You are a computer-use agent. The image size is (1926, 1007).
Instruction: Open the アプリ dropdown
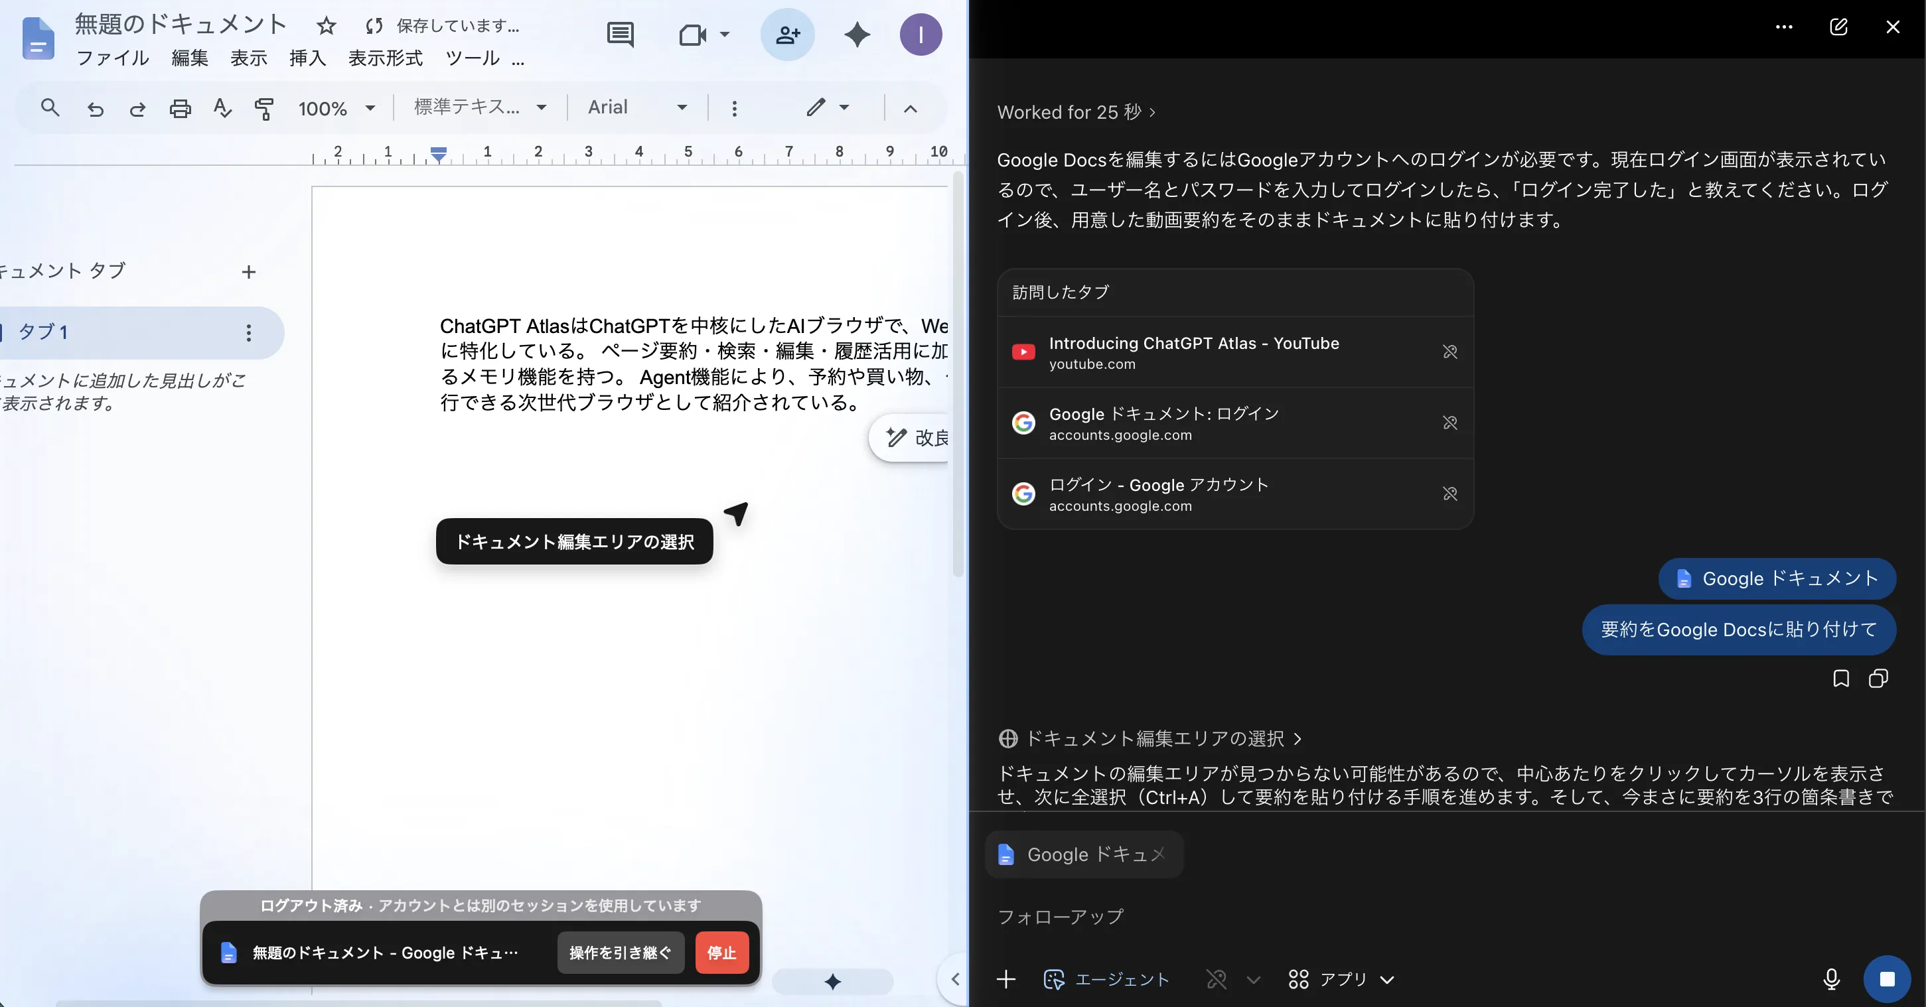[x=1341, y=979]
